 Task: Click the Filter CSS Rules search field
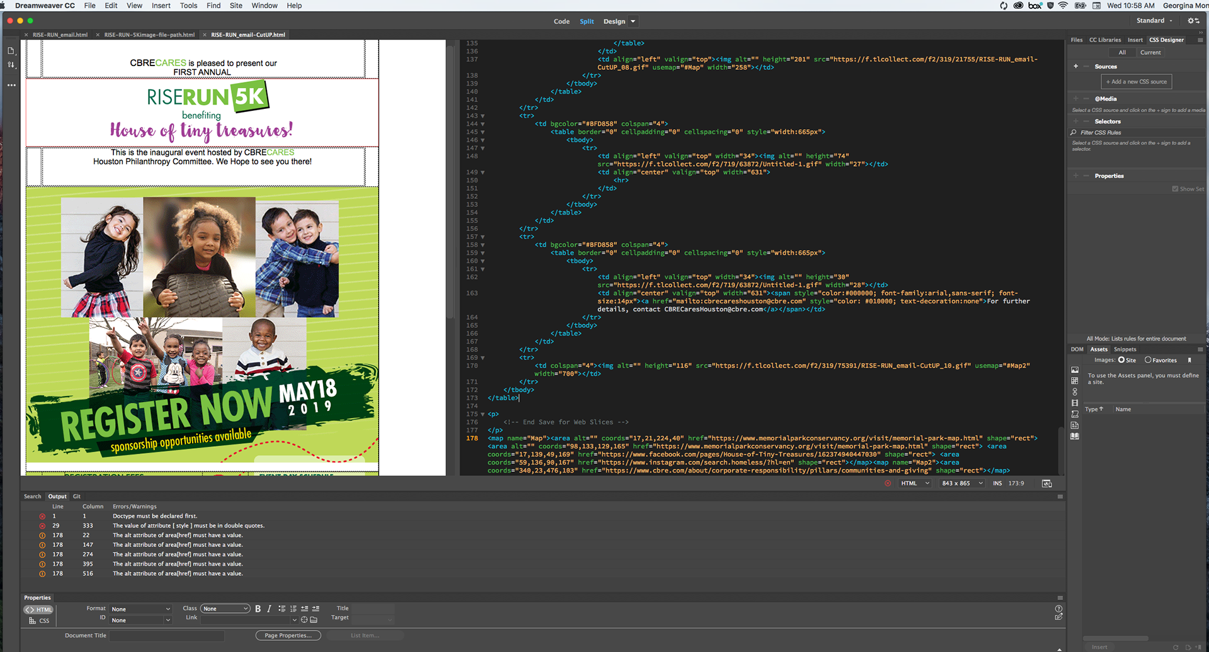tap(1138, 132)
